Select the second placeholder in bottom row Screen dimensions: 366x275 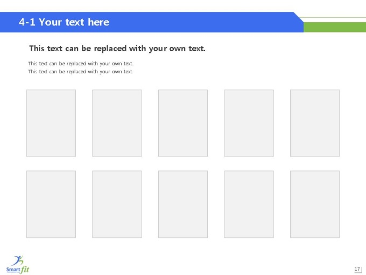117,204
